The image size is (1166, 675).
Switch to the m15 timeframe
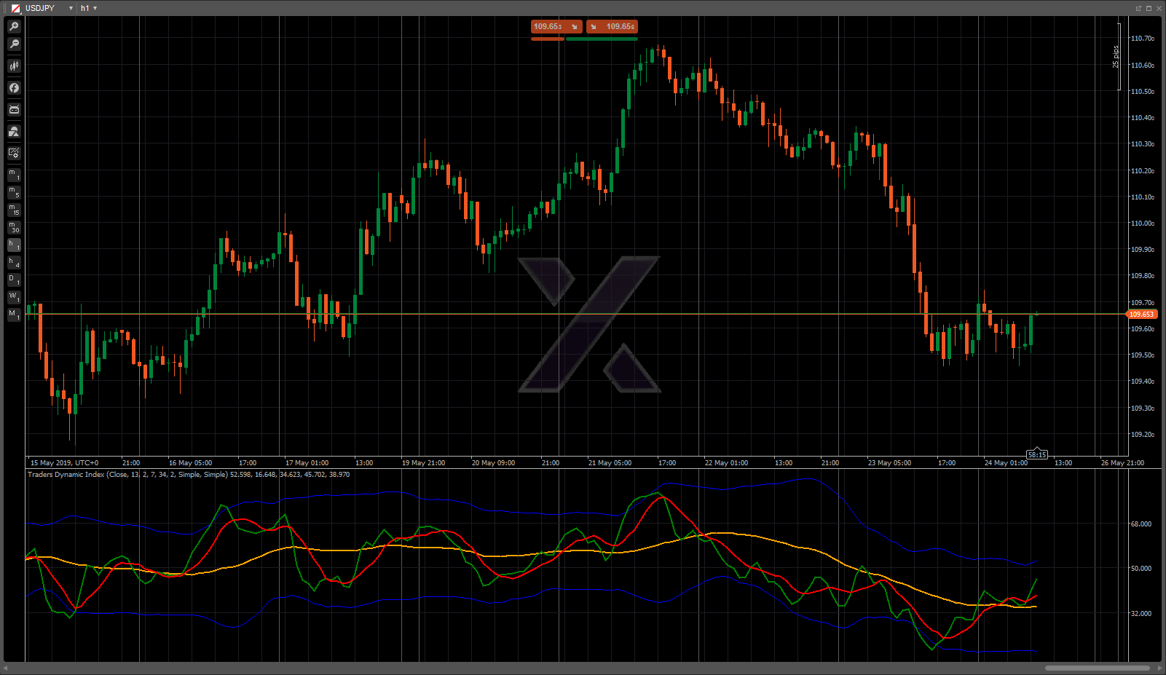[x=14, y=210]
